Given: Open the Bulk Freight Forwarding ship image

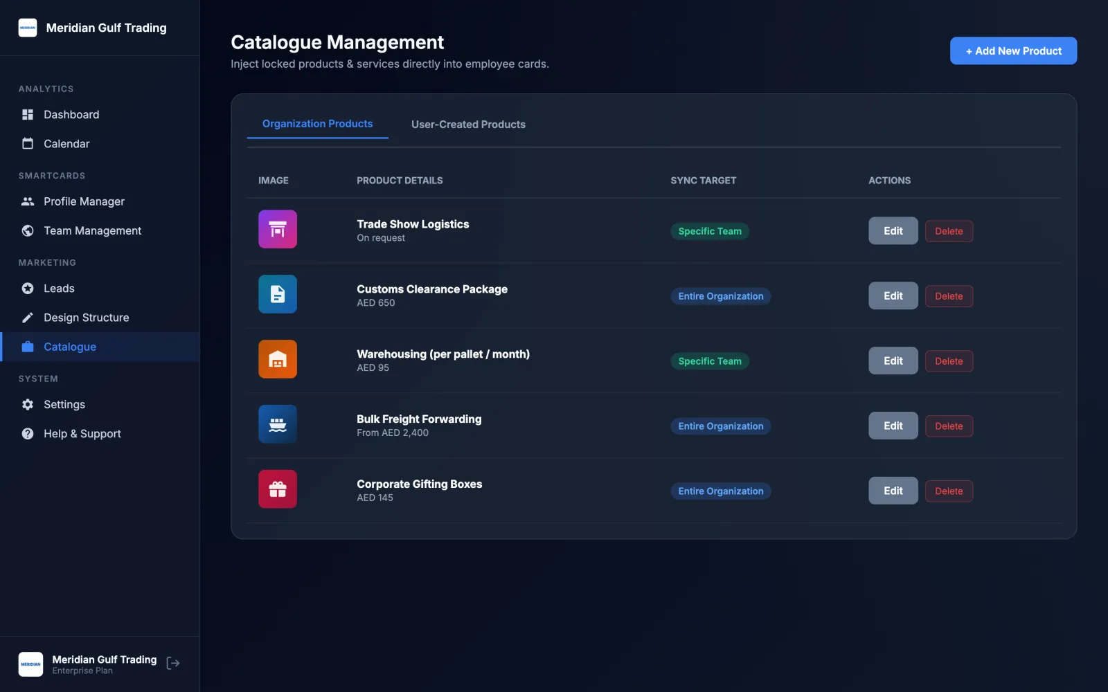Looking at the screenshot, I should pos(278,425).
